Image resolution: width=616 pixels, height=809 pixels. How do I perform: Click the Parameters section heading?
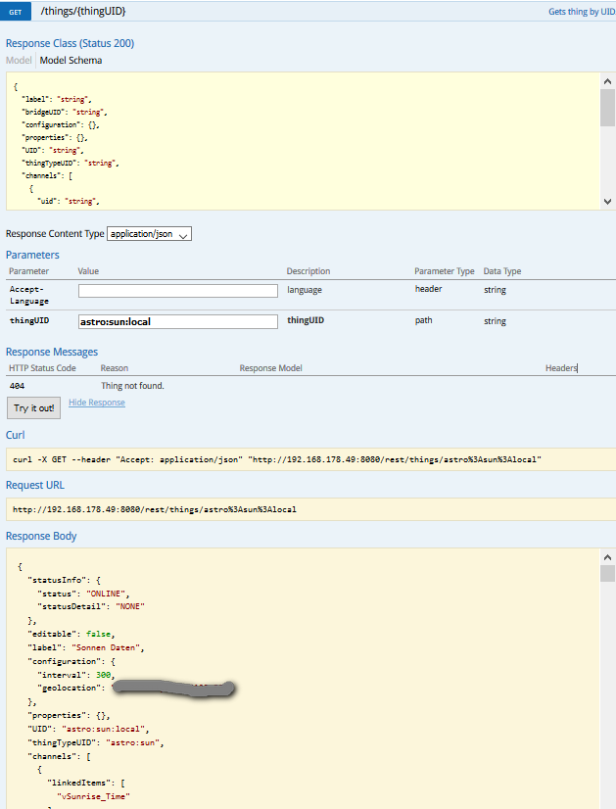tap(32, 255)
